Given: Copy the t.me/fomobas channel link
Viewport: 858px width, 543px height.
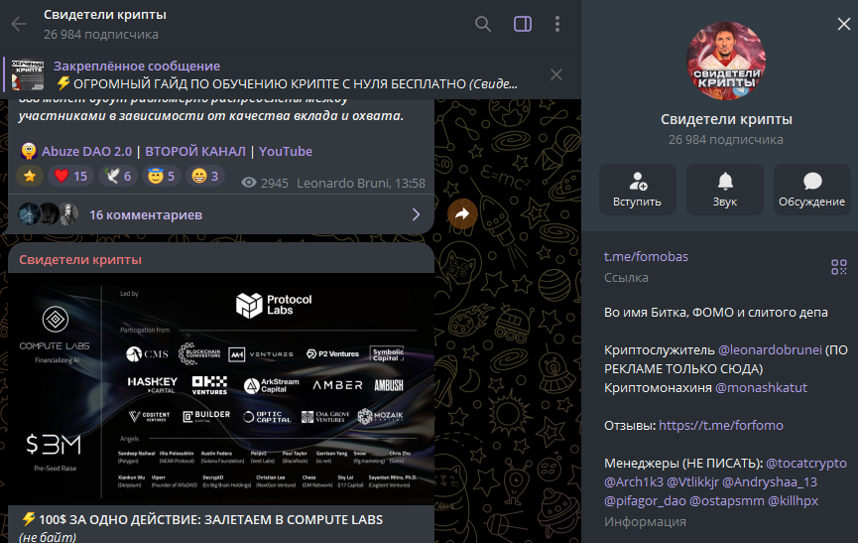Looking at the screenshot, I should [646, 257].
